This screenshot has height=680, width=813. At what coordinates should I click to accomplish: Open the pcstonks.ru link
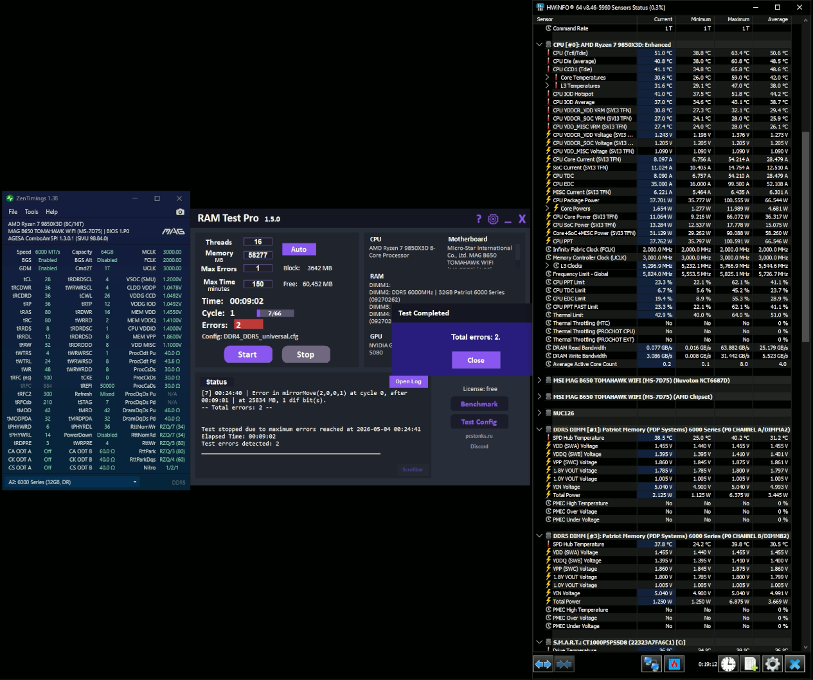point(479,436)
